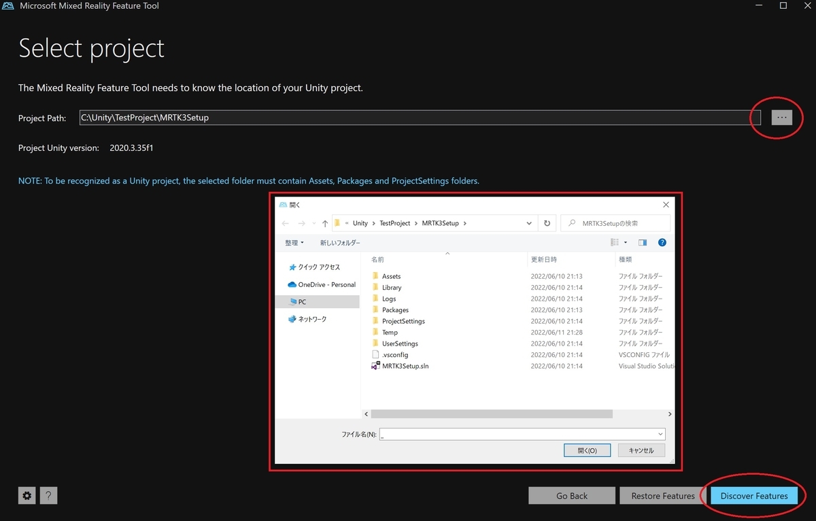Toggle the preview pane icon
Viewport: 816px width, 521px height.
pos(643,243)
